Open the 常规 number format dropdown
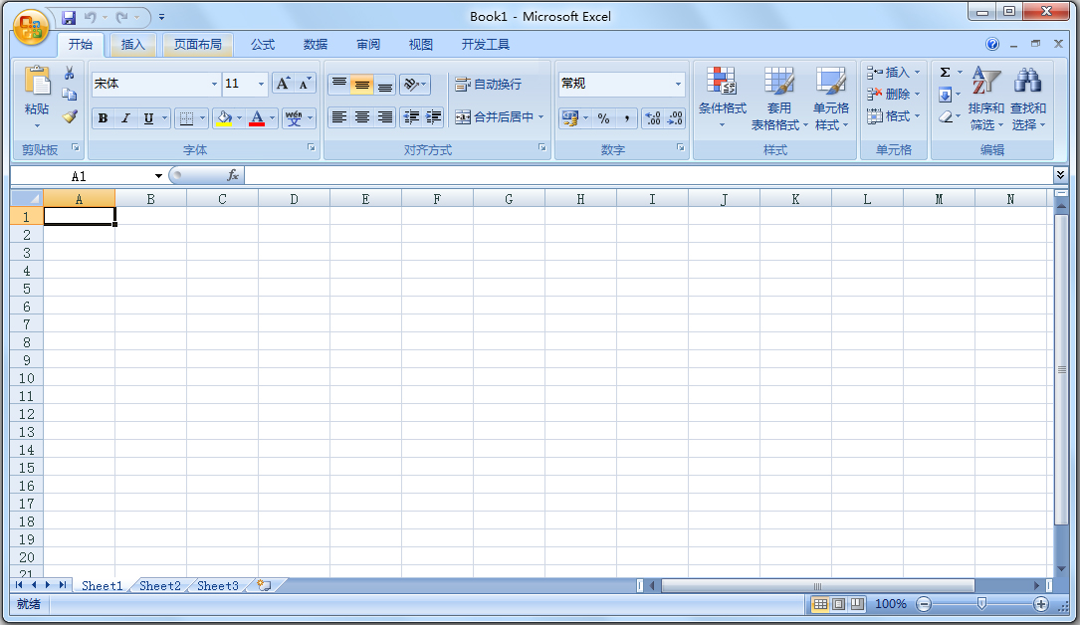The width and height of the screenshot is (1080, 625). tap(678, 84)
